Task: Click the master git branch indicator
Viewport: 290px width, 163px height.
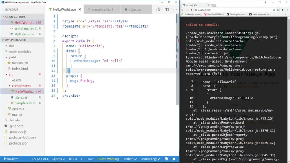Action: pos(11,159)
